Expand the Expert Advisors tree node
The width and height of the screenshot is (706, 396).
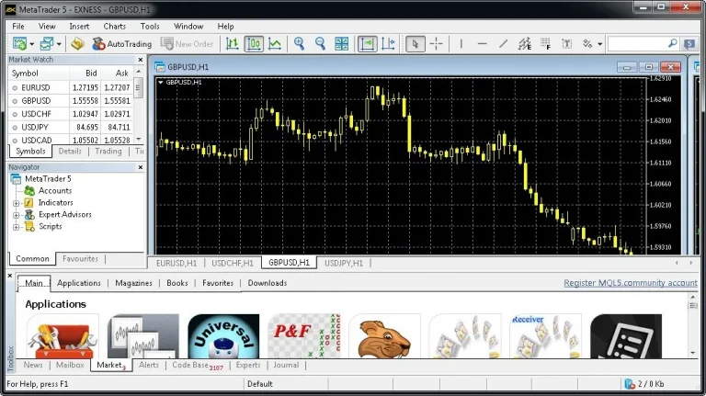17,215
